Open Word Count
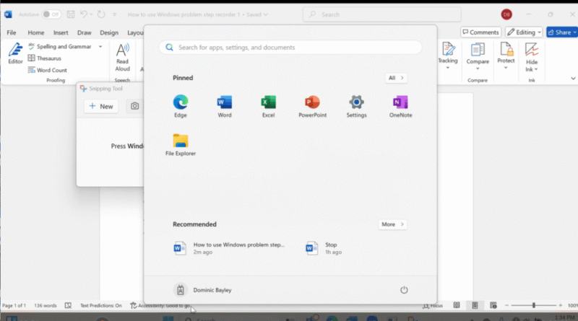578x321 pixels. [x=48, y=70]
